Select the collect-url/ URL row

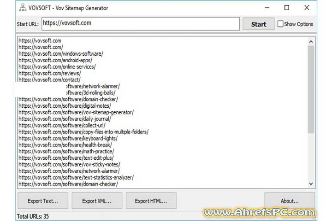[62, 125]
